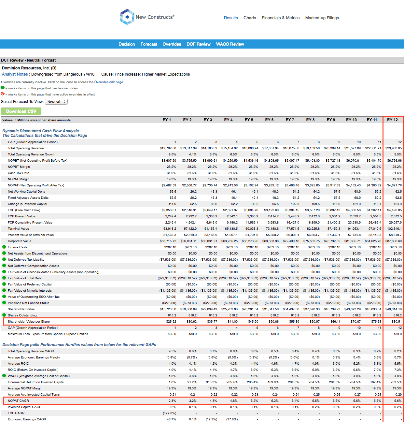Click the FCF (Free Cash Flow) row label
Viewport: 404px width, 422px height.
[x=24, y=210]
